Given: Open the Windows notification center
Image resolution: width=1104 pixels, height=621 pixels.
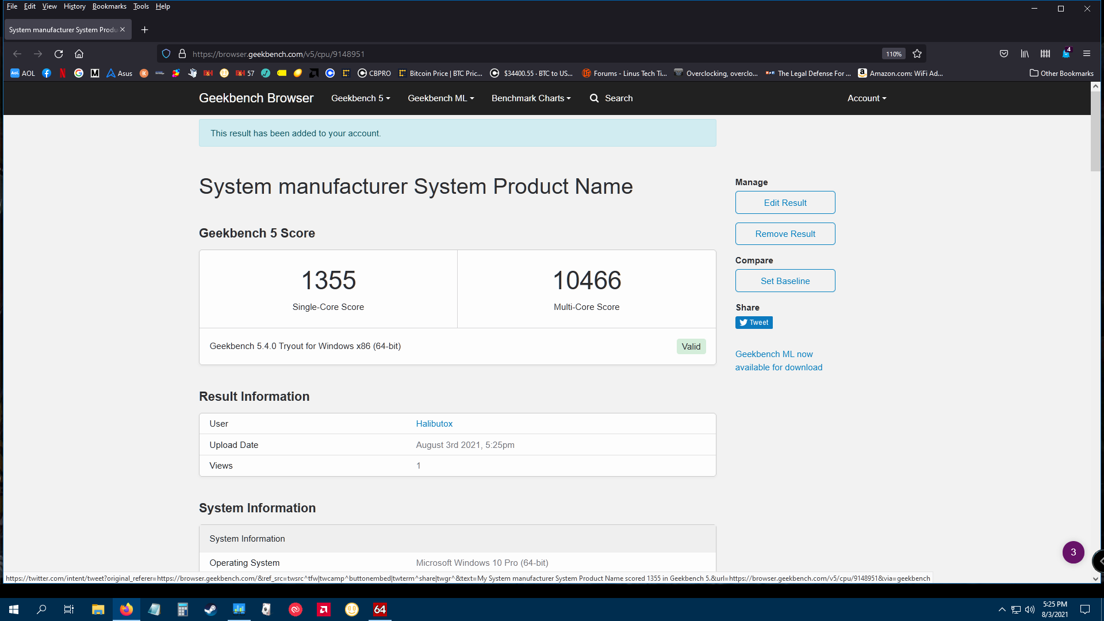Looking at the screenshot, I should click(x=1085, y=609).
